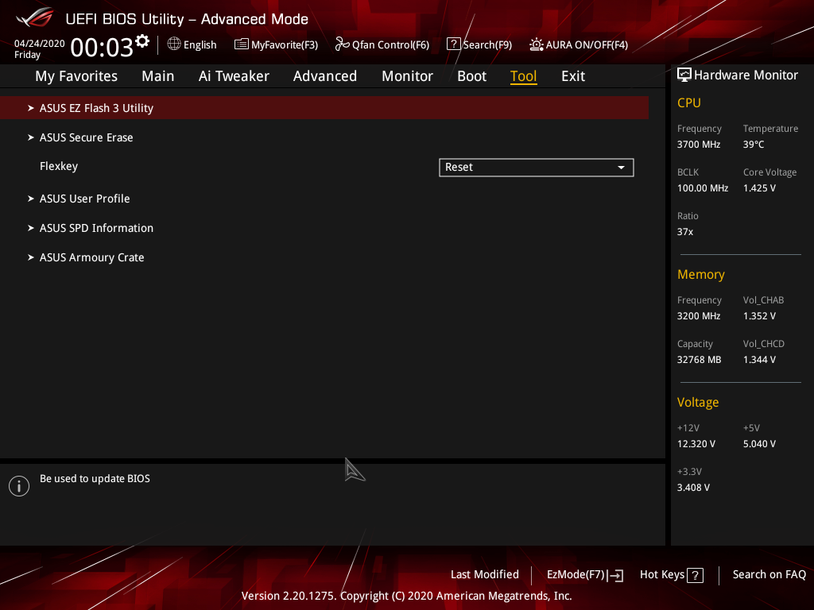Image resolution: width=814 pixels, height=610 pixels.
Task: Open the Ai Tweaker tab
Action: [234, 76]
